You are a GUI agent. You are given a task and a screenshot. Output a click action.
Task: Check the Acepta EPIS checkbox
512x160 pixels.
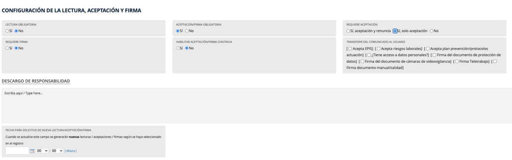coord(350,48)
